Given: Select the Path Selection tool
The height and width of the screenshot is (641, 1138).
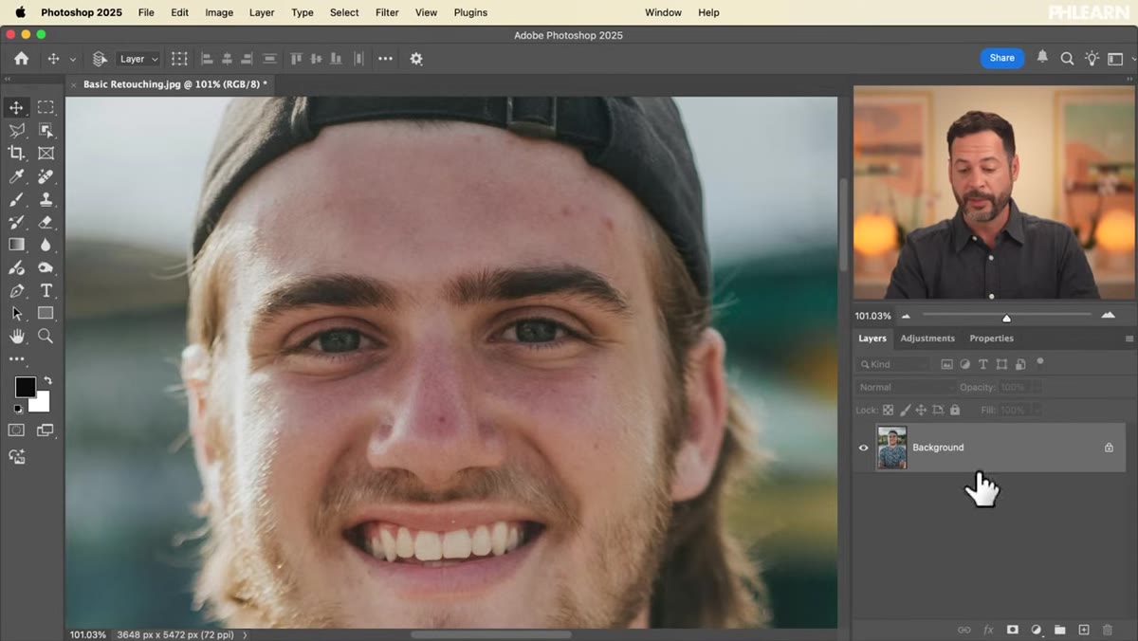Looking at the screenshot, I should pos(16,314).
